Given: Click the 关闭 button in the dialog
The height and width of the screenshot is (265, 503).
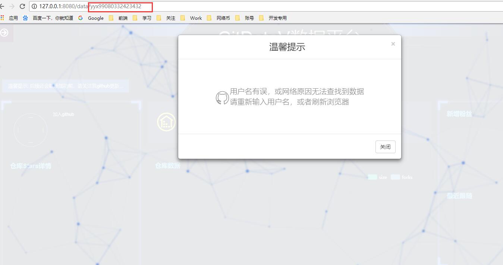Looking at the screenshot, I should click(385, 147).
